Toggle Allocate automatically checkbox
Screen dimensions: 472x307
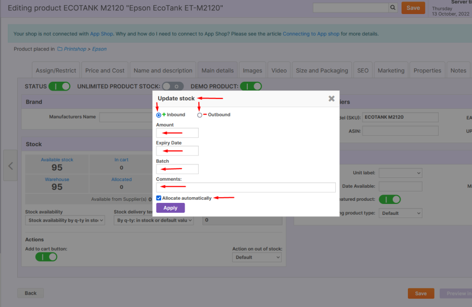159,198
